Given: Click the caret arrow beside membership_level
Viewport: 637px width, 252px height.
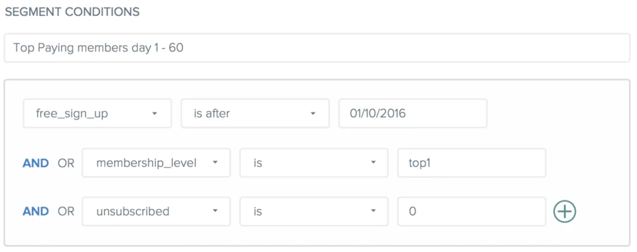Looking at the screenshot, I should (x=215, y=163).
